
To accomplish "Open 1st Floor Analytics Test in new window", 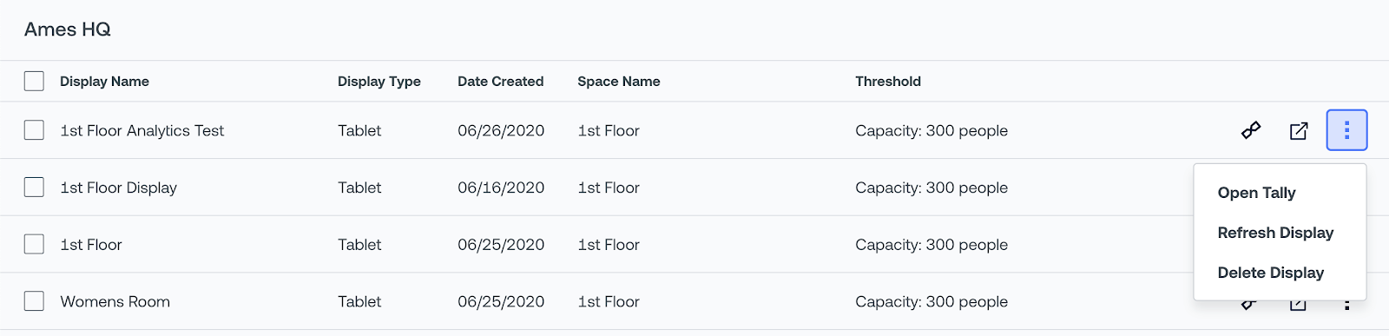I will [x=1299, y=131].
